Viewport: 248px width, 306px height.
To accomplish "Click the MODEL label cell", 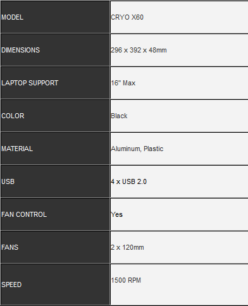I will click(55, 17).
